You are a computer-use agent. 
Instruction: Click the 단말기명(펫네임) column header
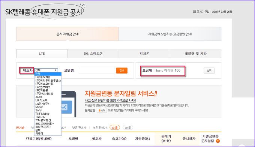point(39,139)
